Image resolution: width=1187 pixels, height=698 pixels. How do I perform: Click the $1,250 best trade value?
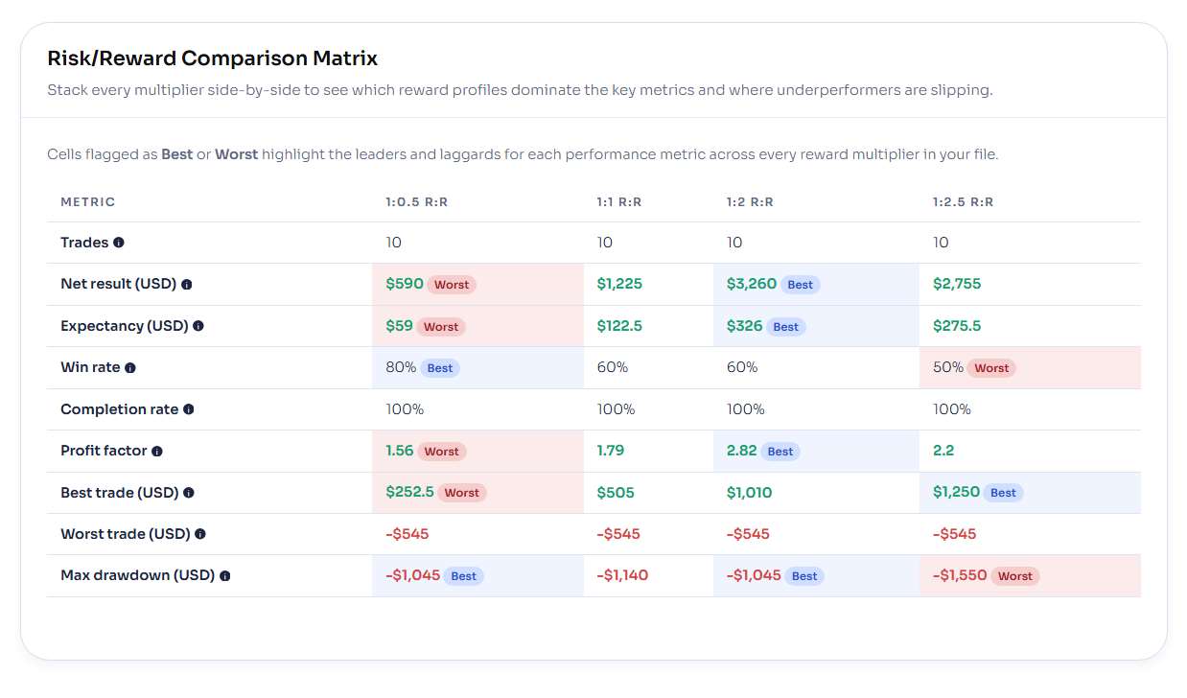pyautogui.click(x=956, y=492)
